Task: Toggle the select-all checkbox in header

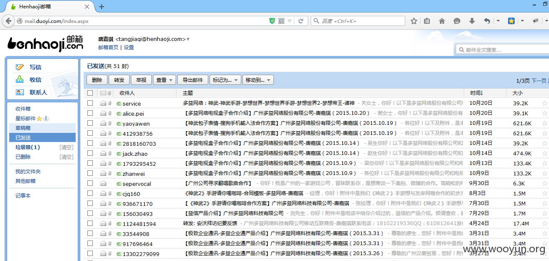Action: point(90,93)
